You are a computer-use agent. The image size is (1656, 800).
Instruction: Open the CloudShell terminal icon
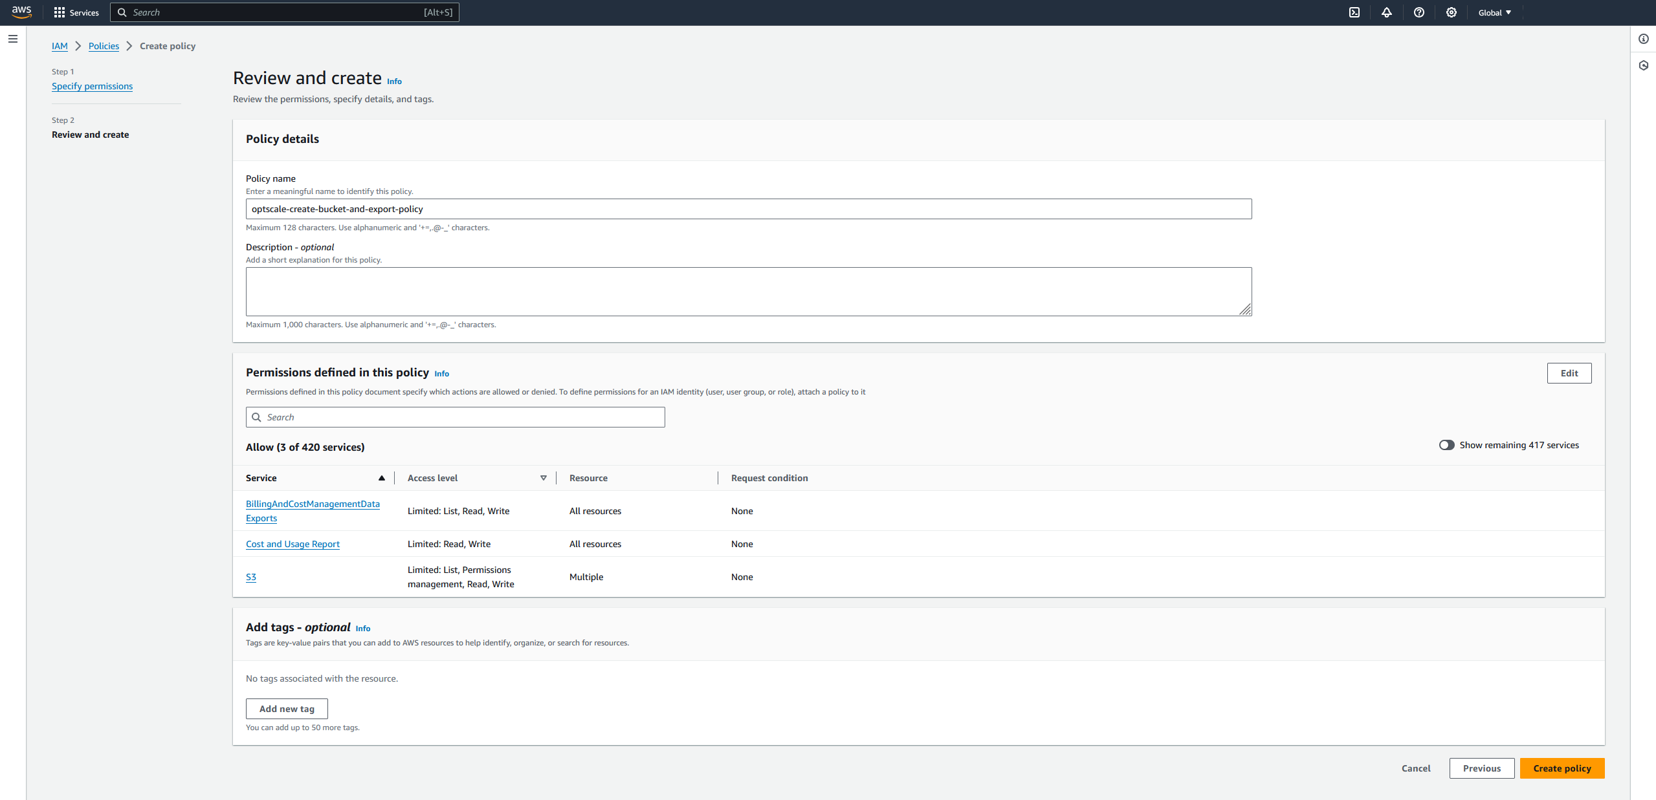[1354, 12]
